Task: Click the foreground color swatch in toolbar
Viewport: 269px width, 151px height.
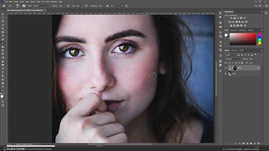Action: (x=2, y=96)
